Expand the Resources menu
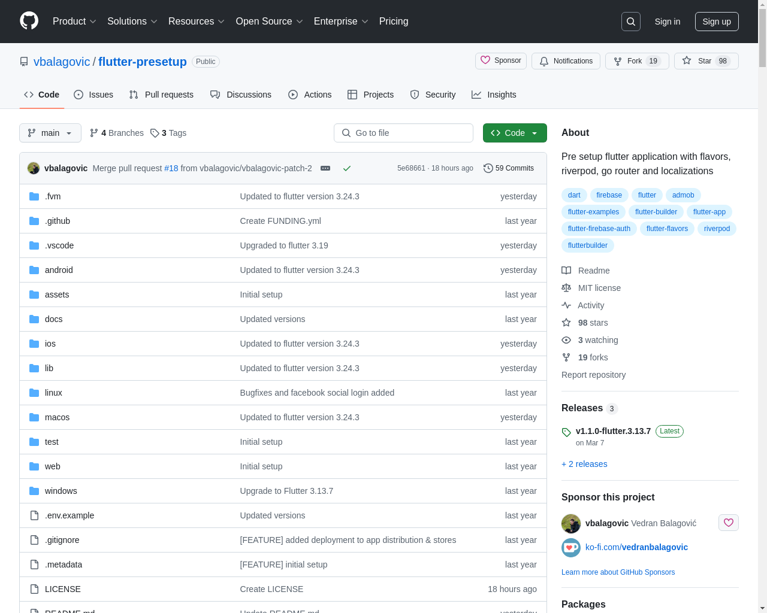Screen dimensions: 767x613 pos(197,22)
